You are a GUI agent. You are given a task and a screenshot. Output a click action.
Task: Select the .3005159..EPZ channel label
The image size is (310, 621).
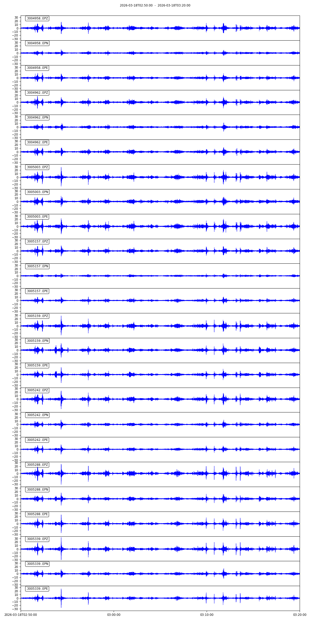[37, 316]
